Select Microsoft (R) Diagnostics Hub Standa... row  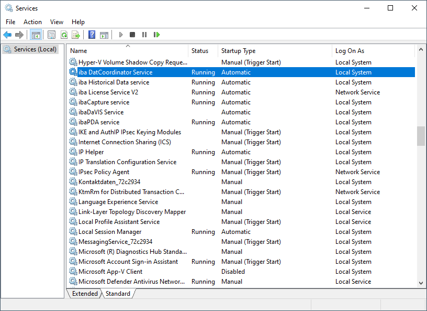(x=242, y=252)
